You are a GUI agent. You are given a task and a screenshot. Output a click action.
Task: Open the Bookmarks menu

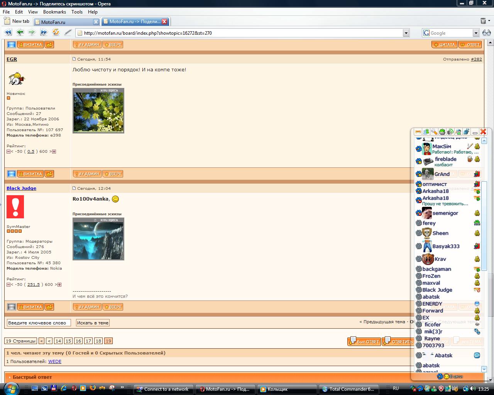(54, 12)
